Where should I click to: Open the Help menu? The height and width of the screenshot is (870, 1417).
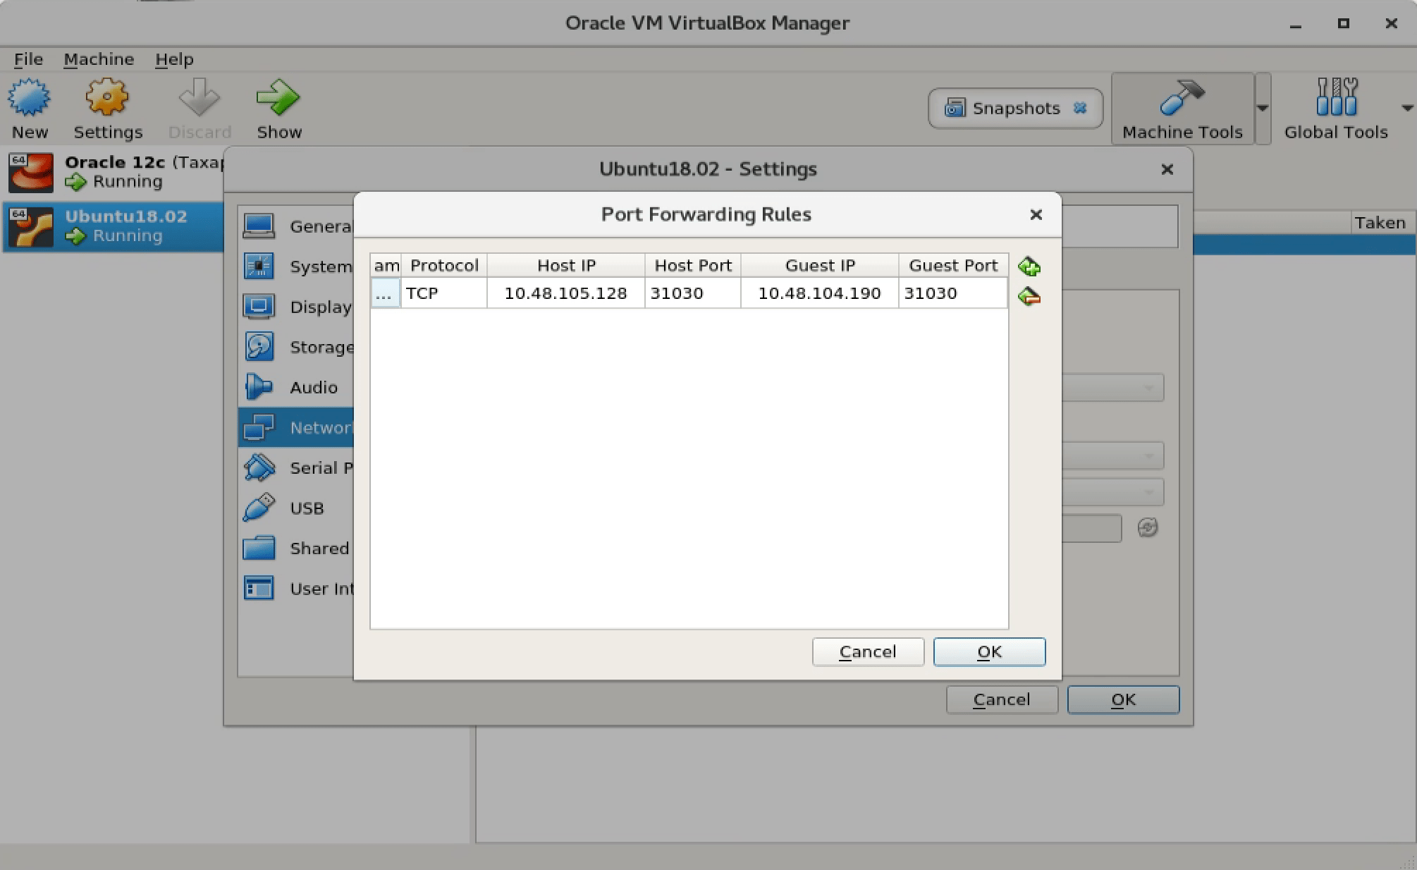174,59
